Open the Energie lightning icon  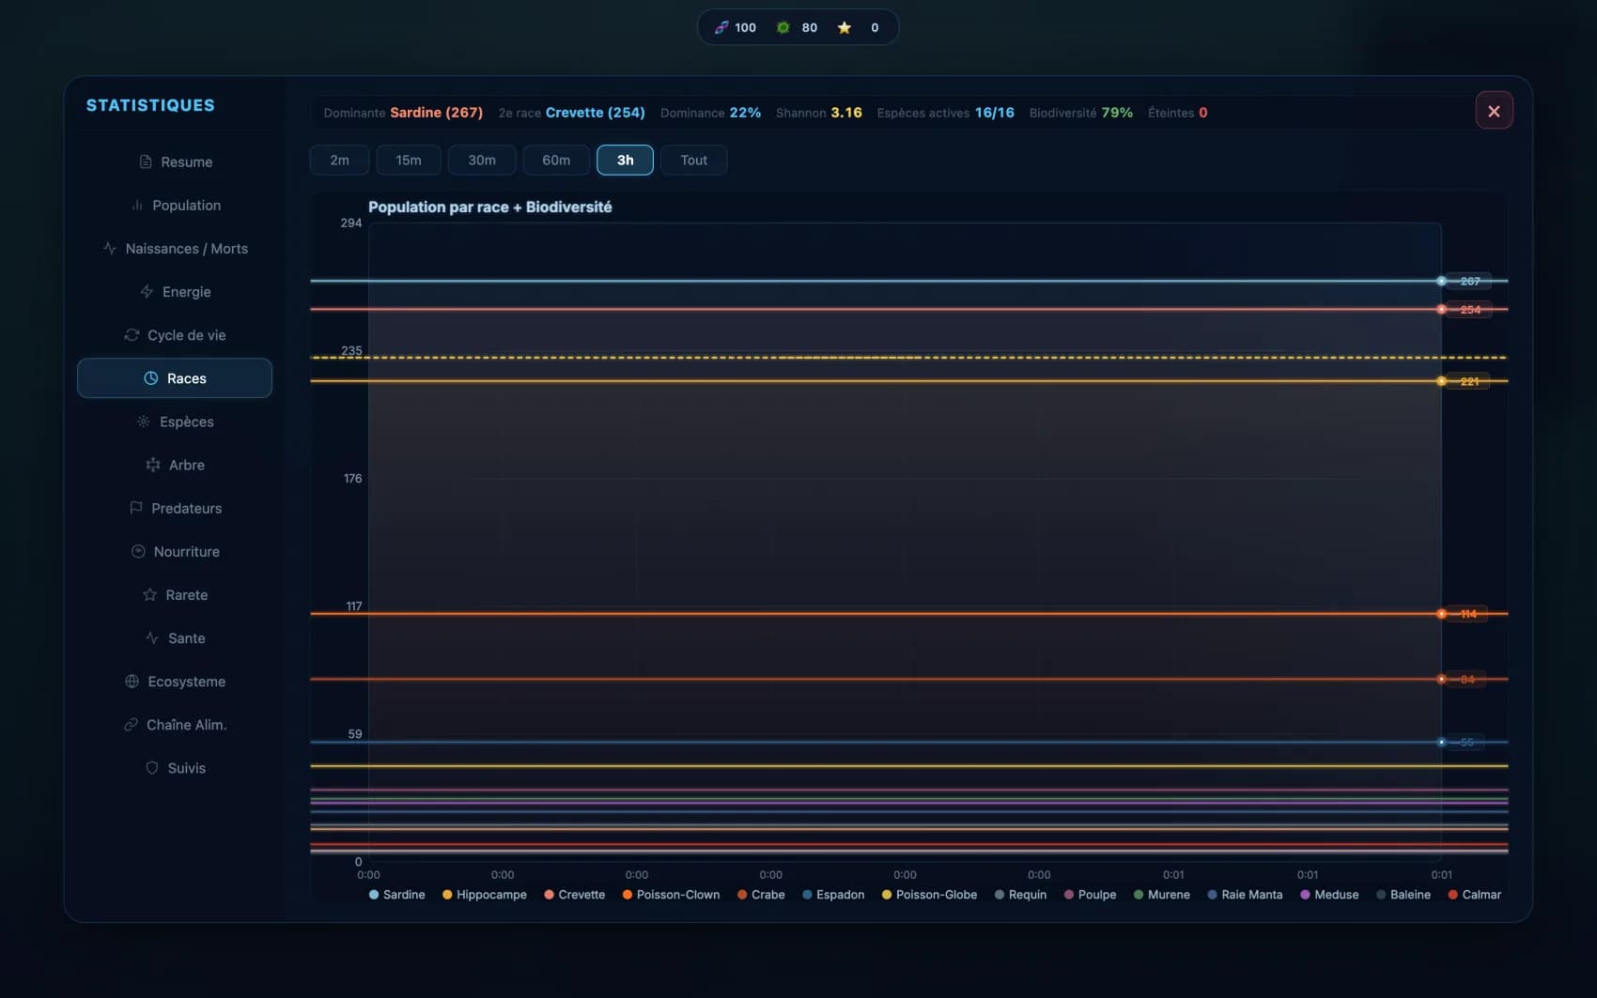pos(147,292)
